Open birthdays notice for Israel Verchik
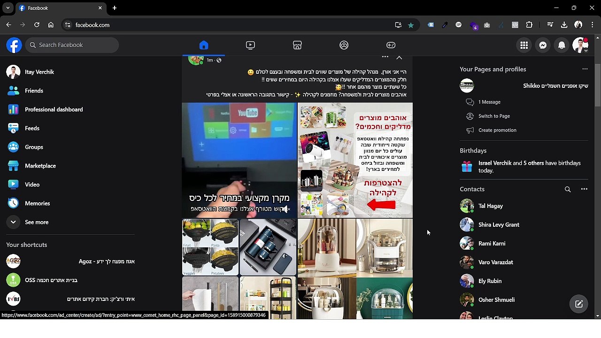This screenshot has width=601, height=338. [524, 167]
